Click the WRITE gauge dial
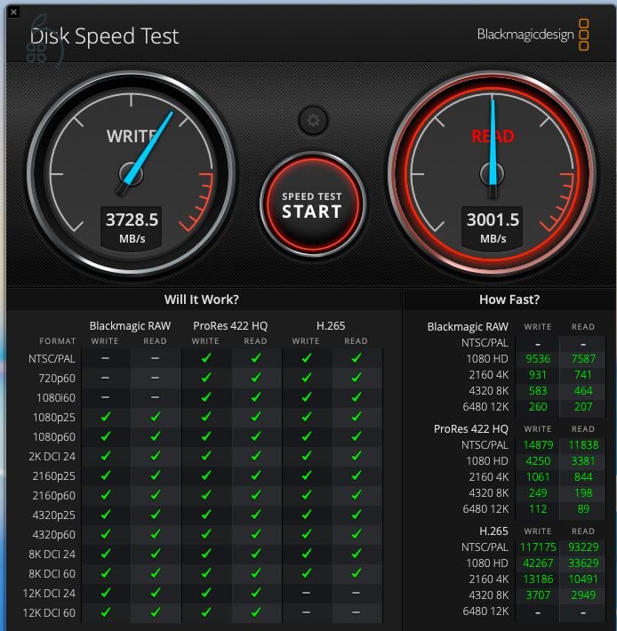Viewport: 617px width, 631px height. [132, 174]
